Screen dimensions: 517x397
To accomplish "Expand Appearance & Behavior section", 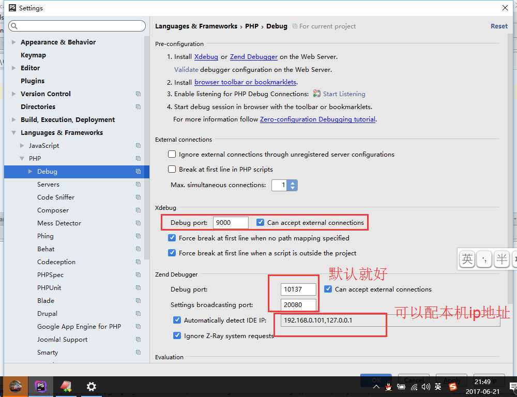I will click(x=13, y=42).
